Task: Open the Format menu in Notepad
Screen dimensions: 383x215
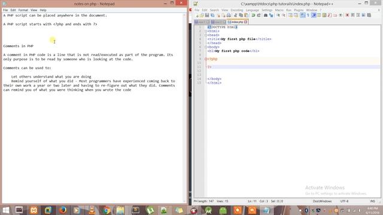Action: point(23,10)
